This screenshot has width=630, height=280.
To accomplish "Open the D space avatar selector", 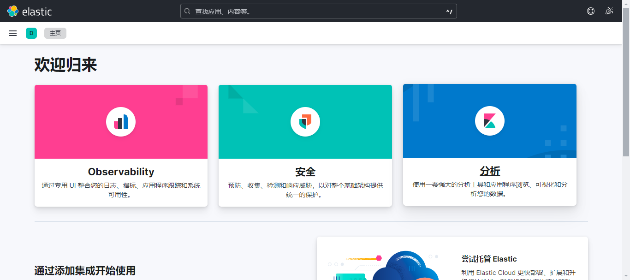I will [x=31, y=33].
